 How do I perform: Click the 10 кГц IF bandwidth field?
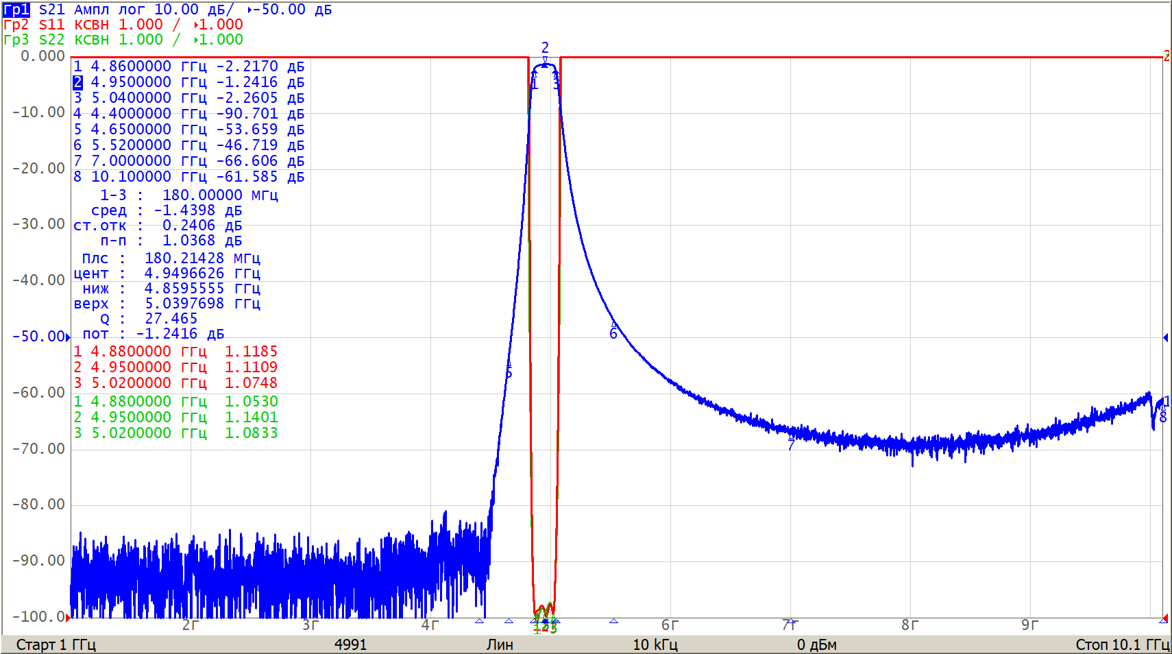(x=655, y=644)
